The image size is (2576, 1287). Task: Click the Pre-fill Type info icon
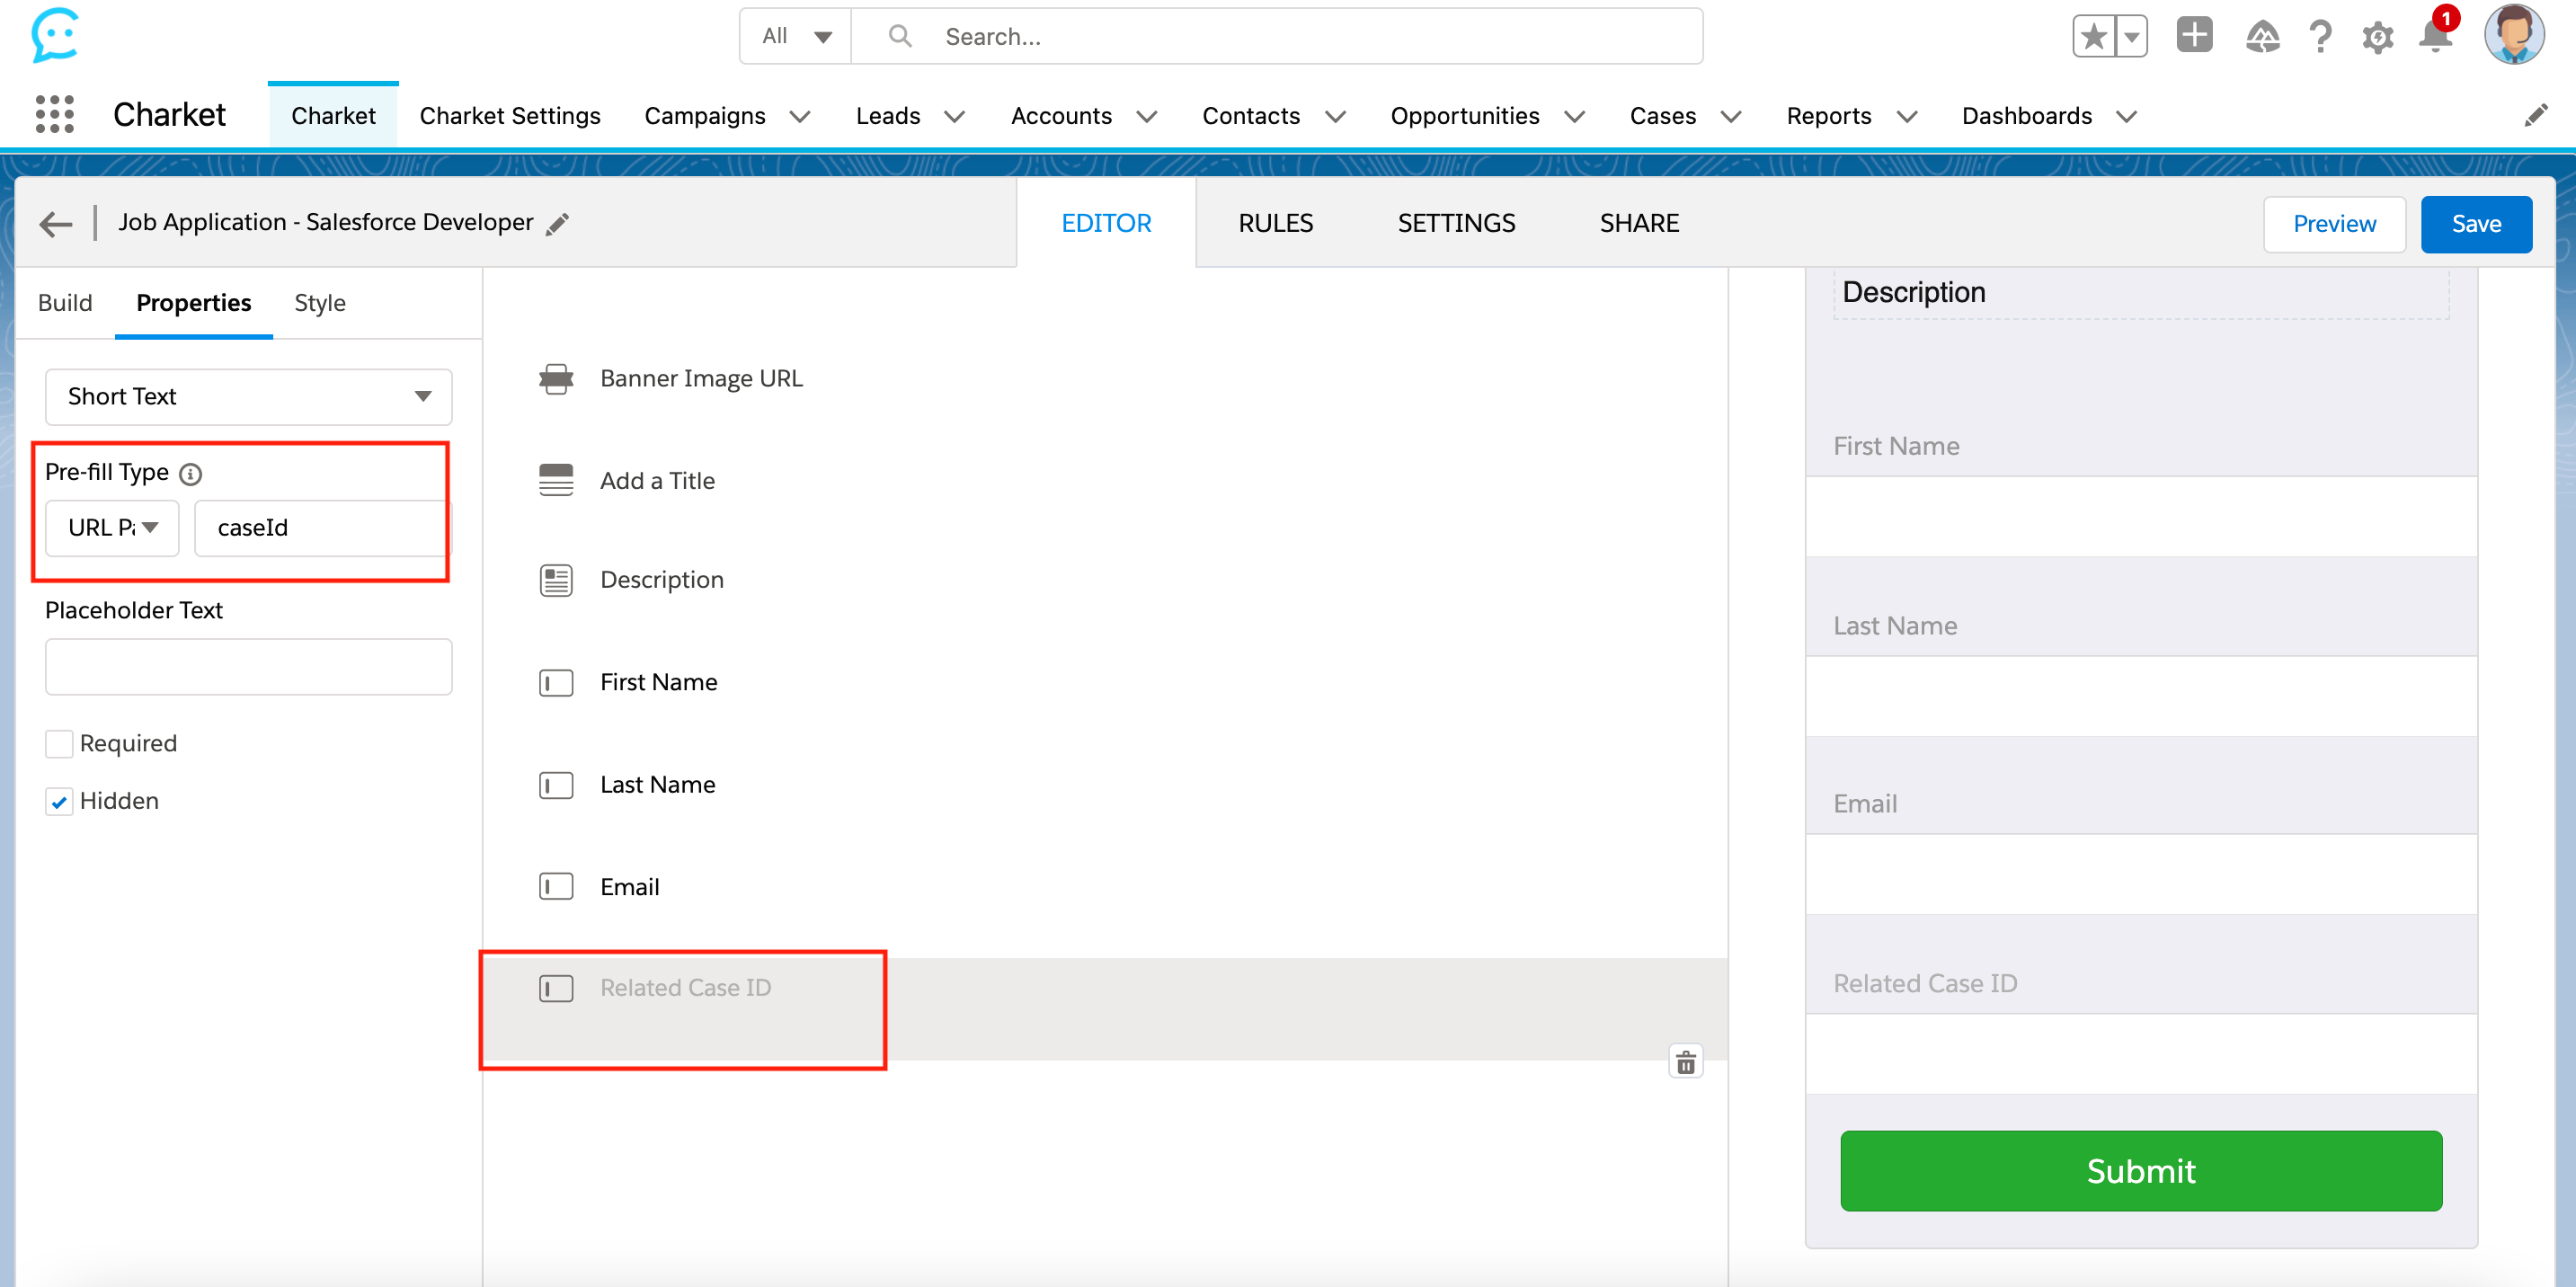pos(190,473)
